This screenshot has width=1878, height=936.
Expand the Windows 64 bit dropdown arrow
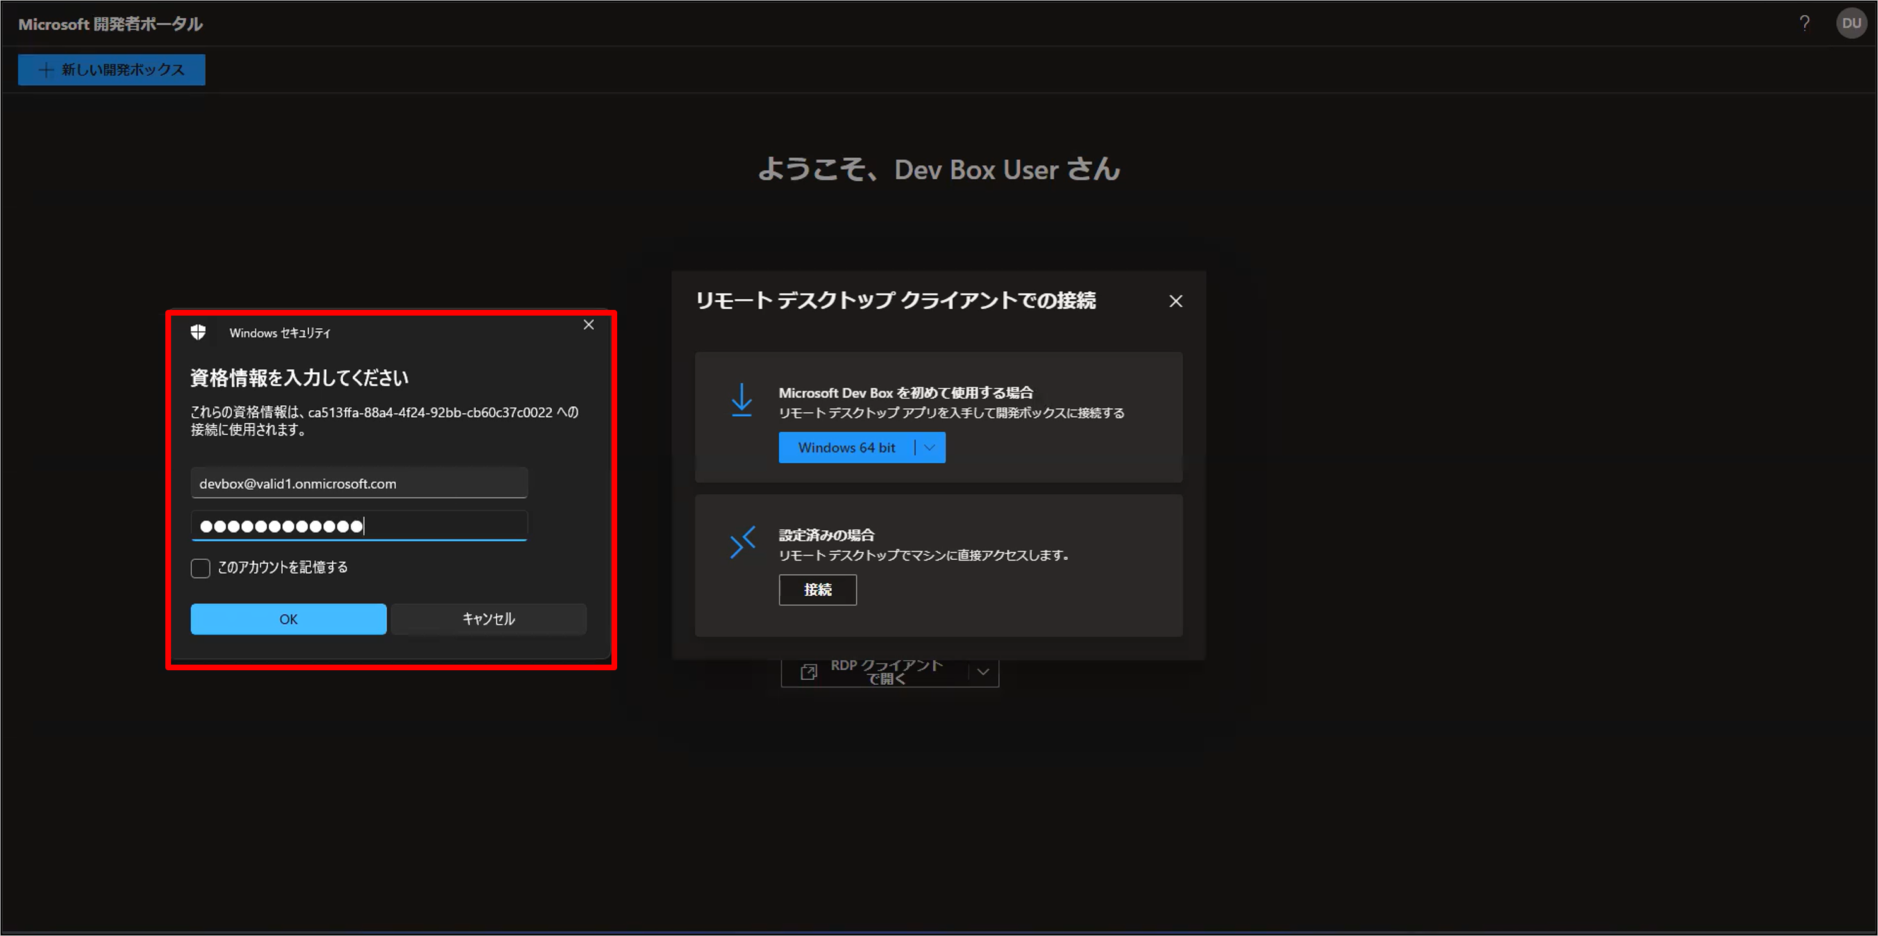click(930, 447)
